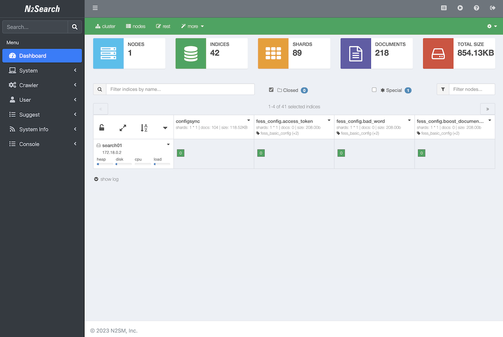
Task: Click the lock indices icon
Action: (x=101, y=127)
